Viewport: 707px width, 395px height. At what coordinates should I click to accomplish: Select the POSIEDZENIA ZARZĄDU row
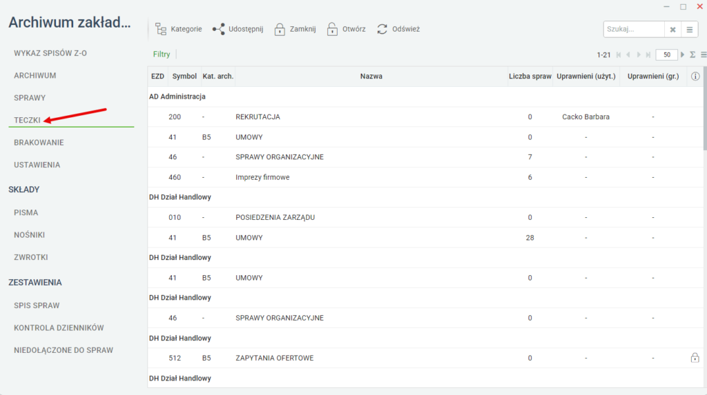click(x=425, y=217)
